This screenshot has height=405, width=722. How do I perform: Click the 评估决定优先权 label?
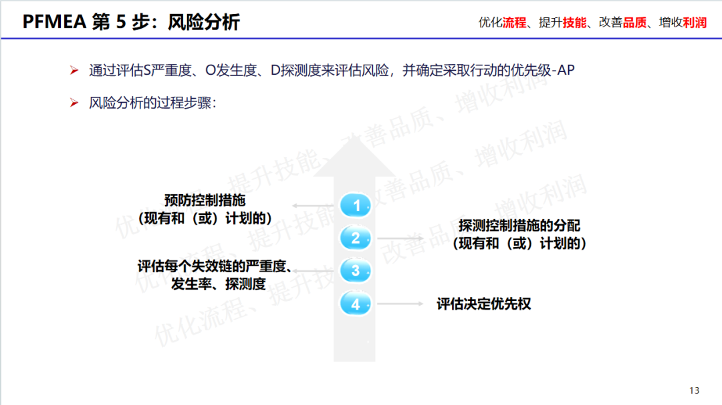pos(483,304)
